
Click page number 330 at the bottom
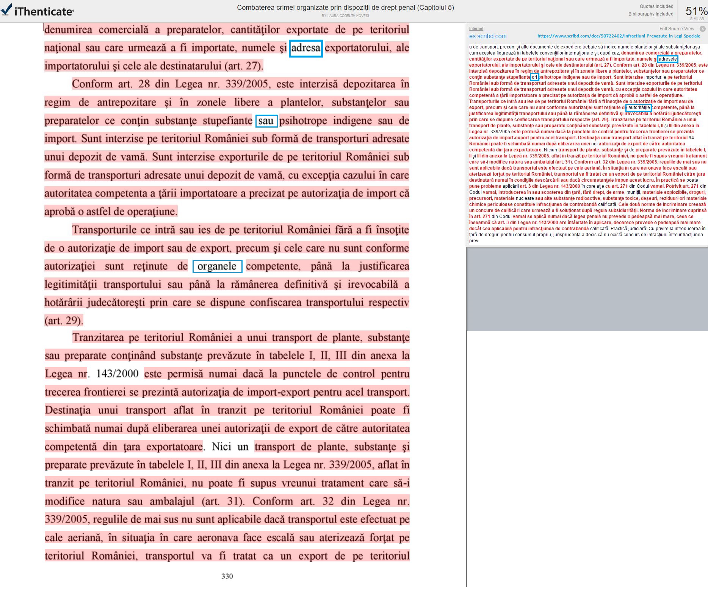[227, 576]
